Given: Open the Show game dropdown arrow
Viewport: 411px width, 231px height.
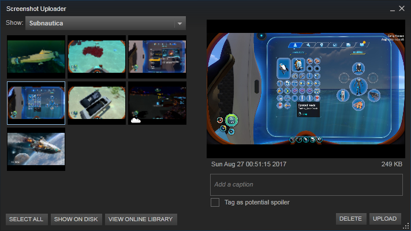Looking at the screenshot, I should [x=180, y=23].
